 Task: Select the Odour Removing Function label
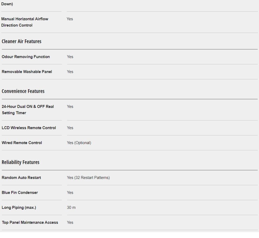[x=26, y=57]
